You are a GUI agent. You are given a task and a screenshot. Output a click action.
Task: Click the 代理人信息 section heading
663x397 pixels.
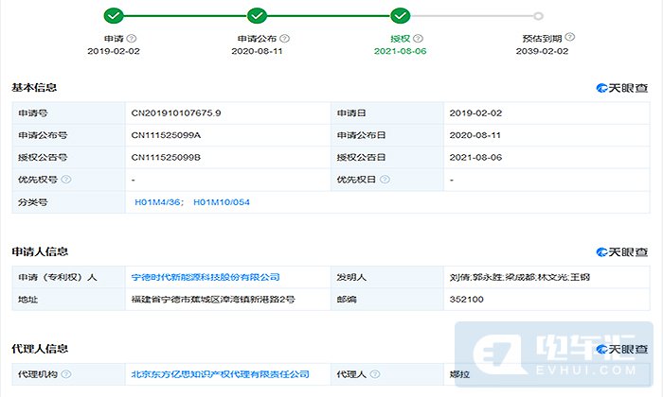click(40, 349)
